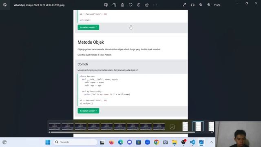Launch Firefox from the taskbar
Image resolution: width=261 pixels, height=147 pixels.
pyautogui.click(x=111, y=143)
